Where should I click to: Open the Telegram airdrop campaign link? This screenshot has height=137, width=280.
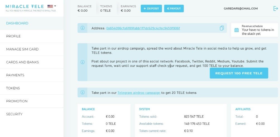(x=139, y=93)
